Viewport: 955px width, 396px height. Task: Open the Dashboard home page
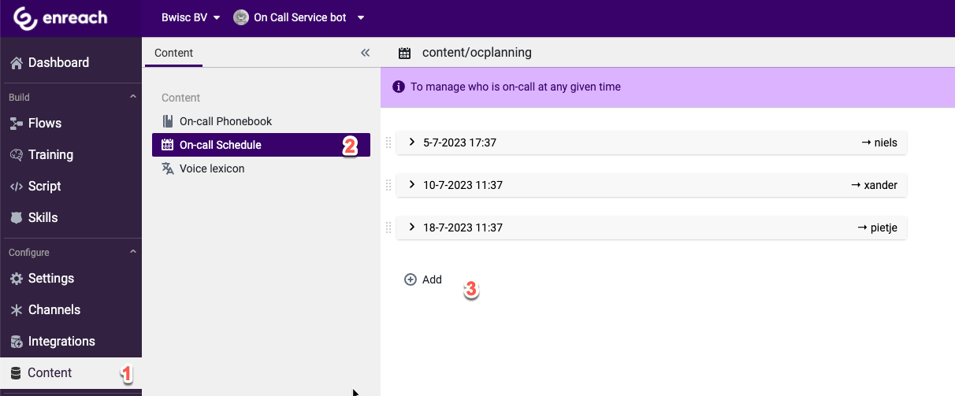point(58,62)
